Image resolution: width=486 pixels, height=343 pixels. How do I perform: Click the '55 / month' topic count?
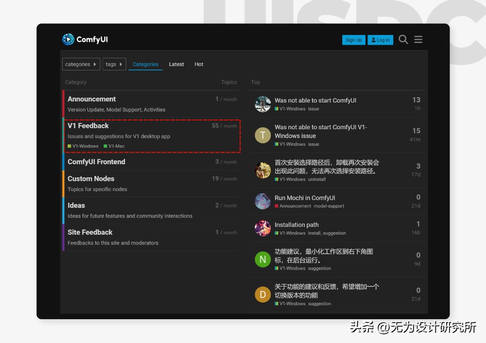click(x=224, y=126)
